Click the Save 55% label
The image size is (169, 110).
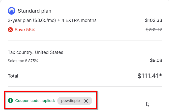coord(25,30)
